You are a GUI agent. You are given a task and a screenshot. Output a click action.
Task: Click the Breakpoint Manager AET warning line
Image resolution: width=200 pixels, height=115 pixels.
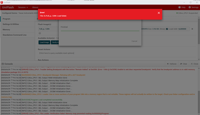(x=43, y=75)
